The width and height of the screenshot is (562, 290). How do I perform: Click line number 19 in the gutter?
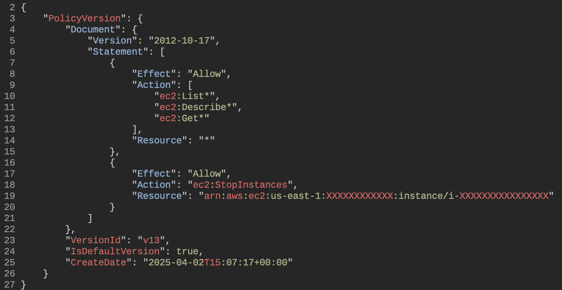10,196
